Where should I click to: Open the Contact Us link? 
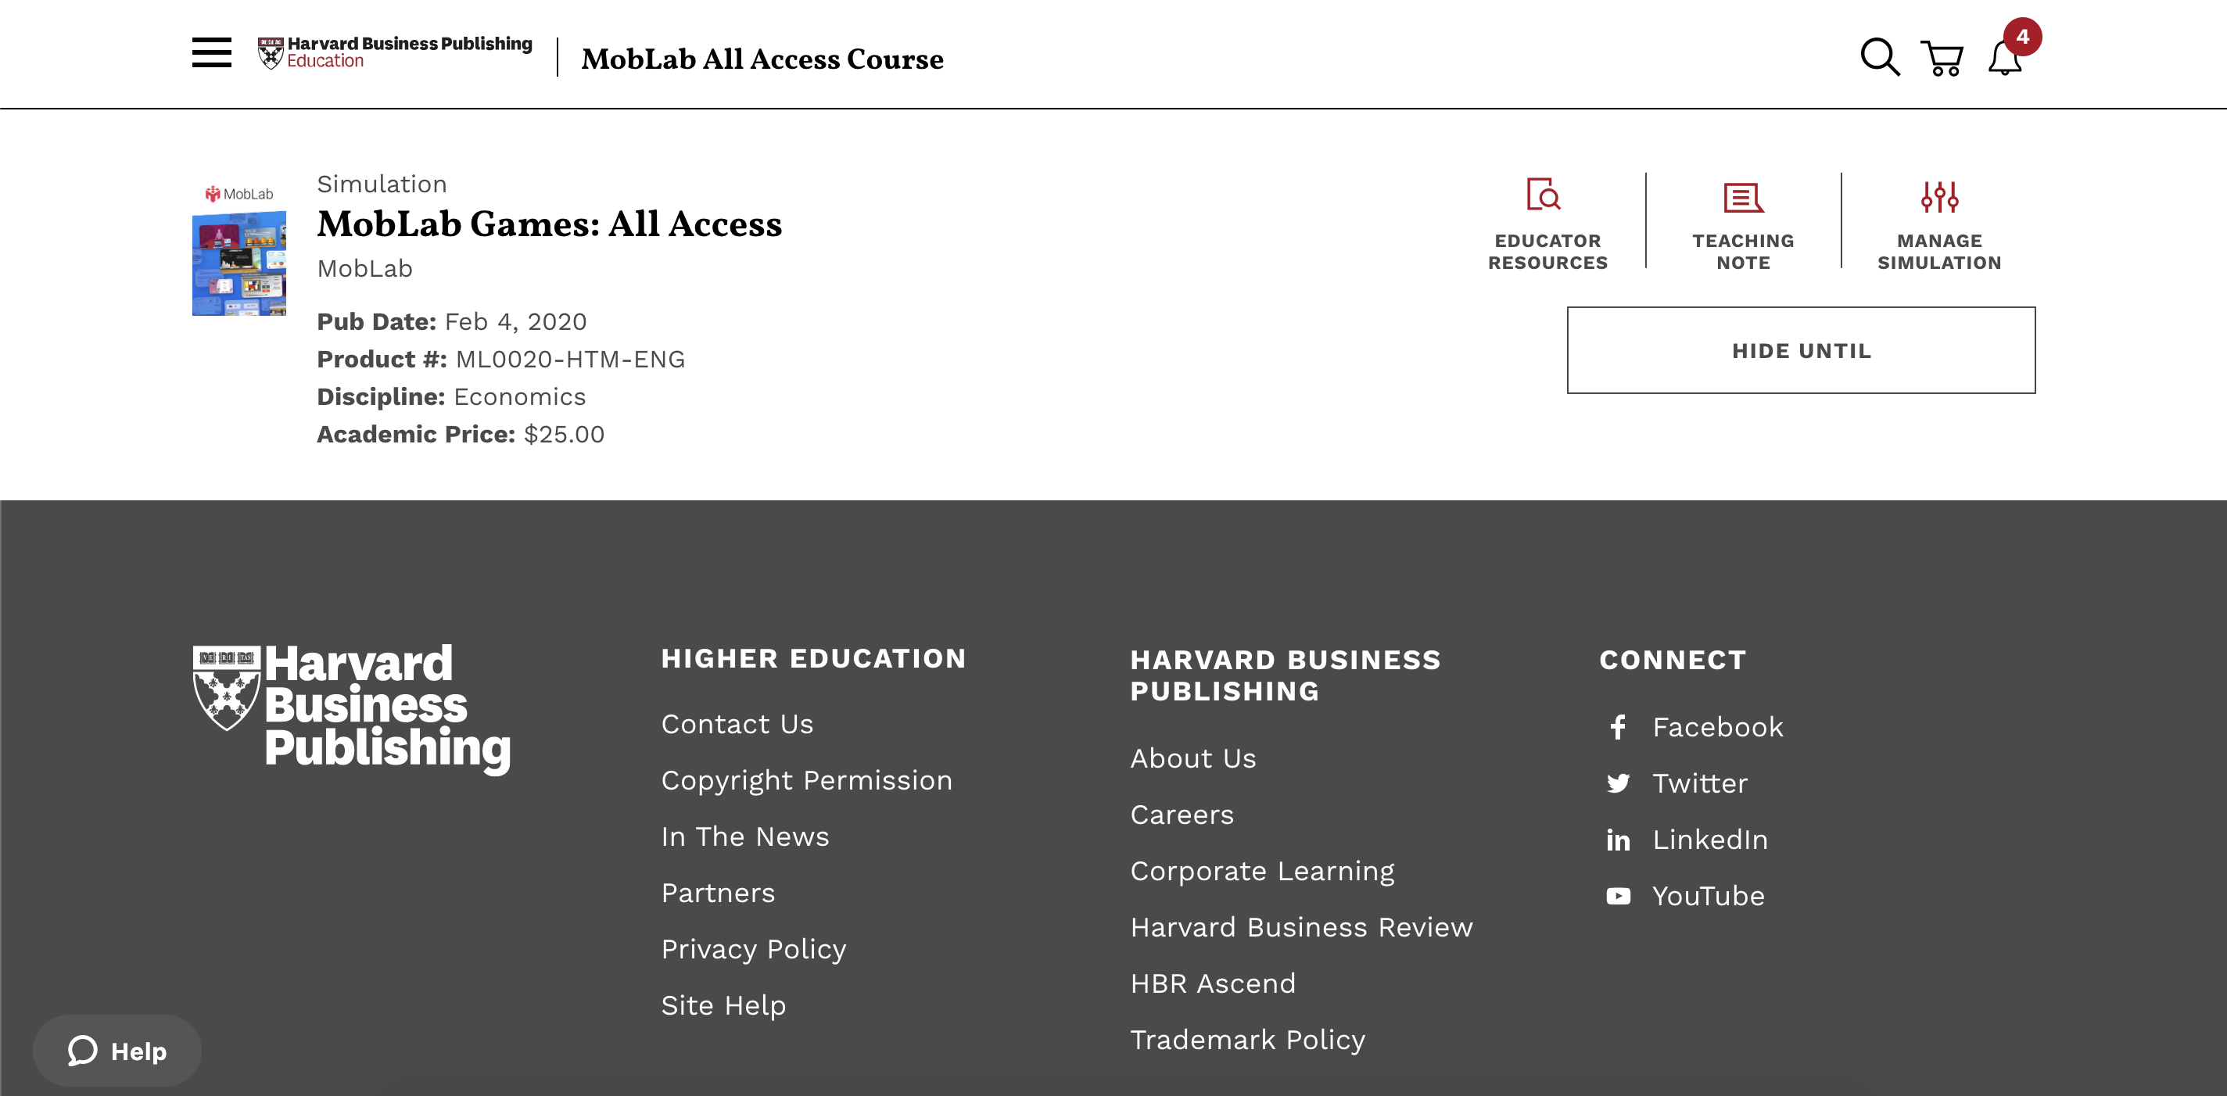pyautogui.click(x=737, y=723)
